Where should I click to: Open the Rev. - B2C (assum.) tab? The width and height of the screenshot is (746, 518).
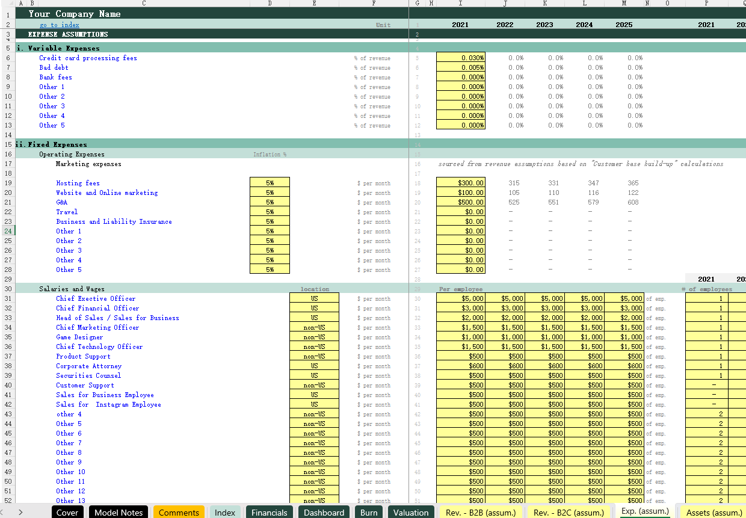point(569,512)
